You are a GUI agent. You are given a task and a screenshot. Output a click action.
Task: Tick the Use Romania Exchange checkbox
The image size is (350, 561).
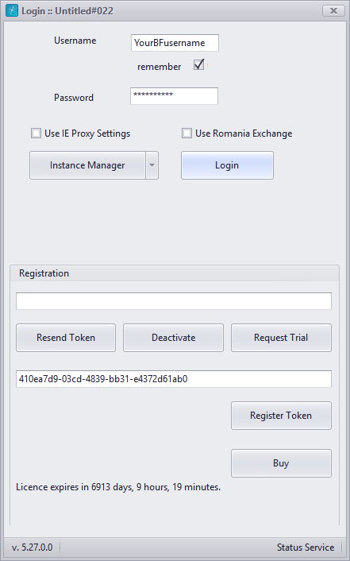point(187,133)
